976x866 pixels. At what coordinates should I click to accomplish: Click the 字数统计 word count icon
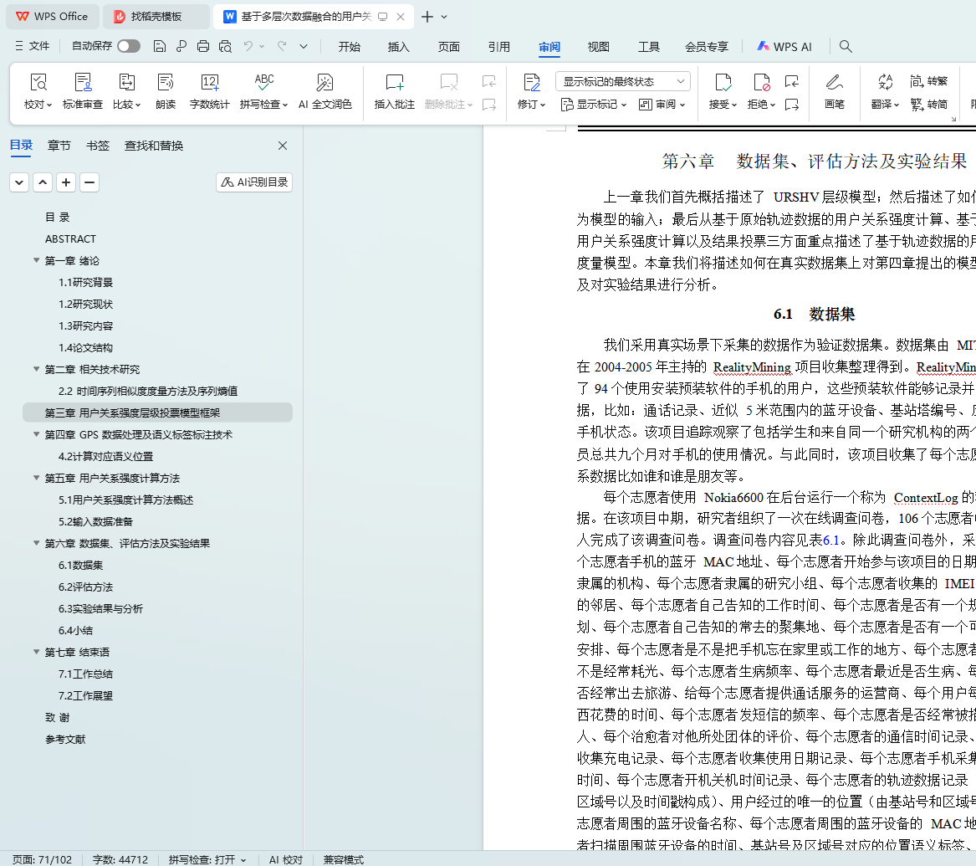click(209, 83)
